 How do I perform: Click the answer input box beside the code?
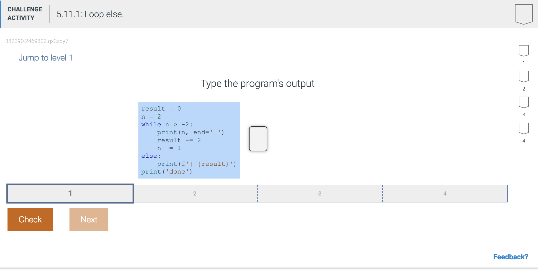click(258, 139)
